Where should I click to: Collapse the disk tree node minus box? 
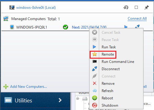[x=78, y=98]
